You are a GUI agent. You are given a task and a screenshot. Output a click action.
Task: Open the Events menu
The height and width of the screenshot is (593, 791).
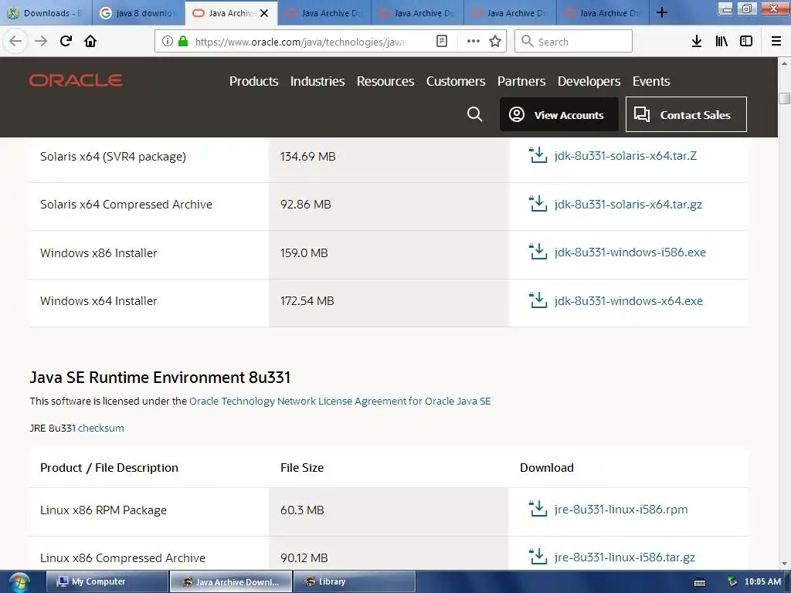point(650,81)
